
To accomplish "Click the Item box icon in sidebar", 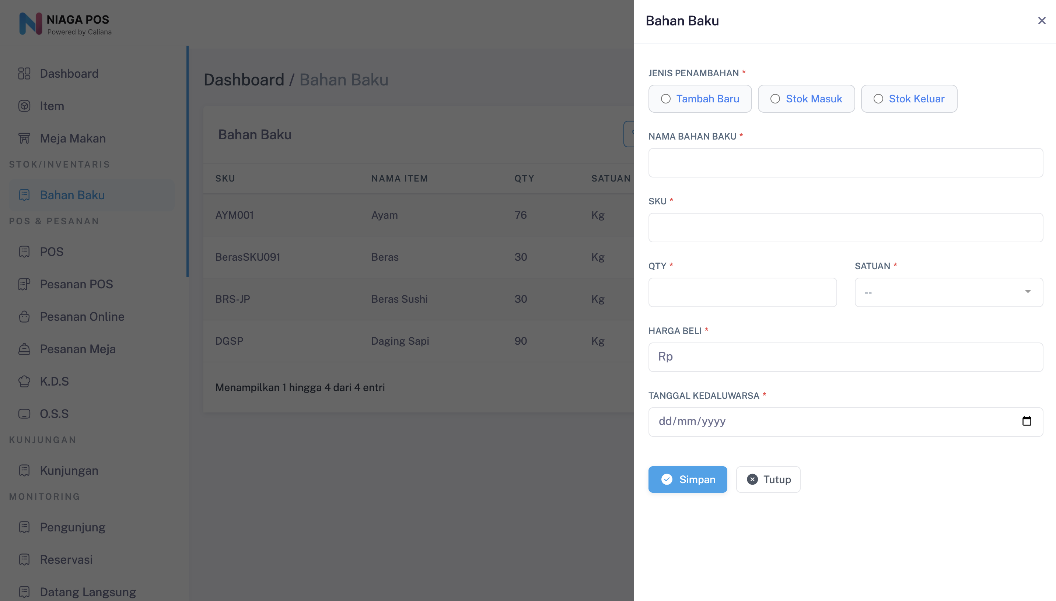I will pyautogui.click(x=24, y=106).
